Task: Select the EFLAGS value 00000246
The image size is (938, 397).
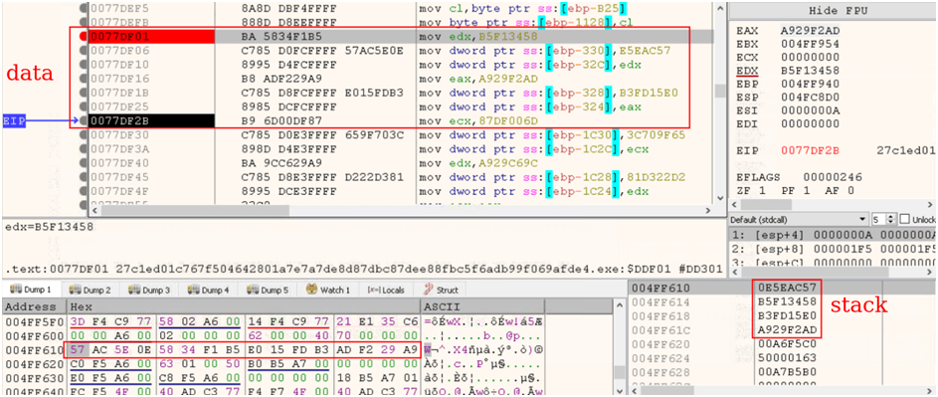Action: [x=833, y=177]
